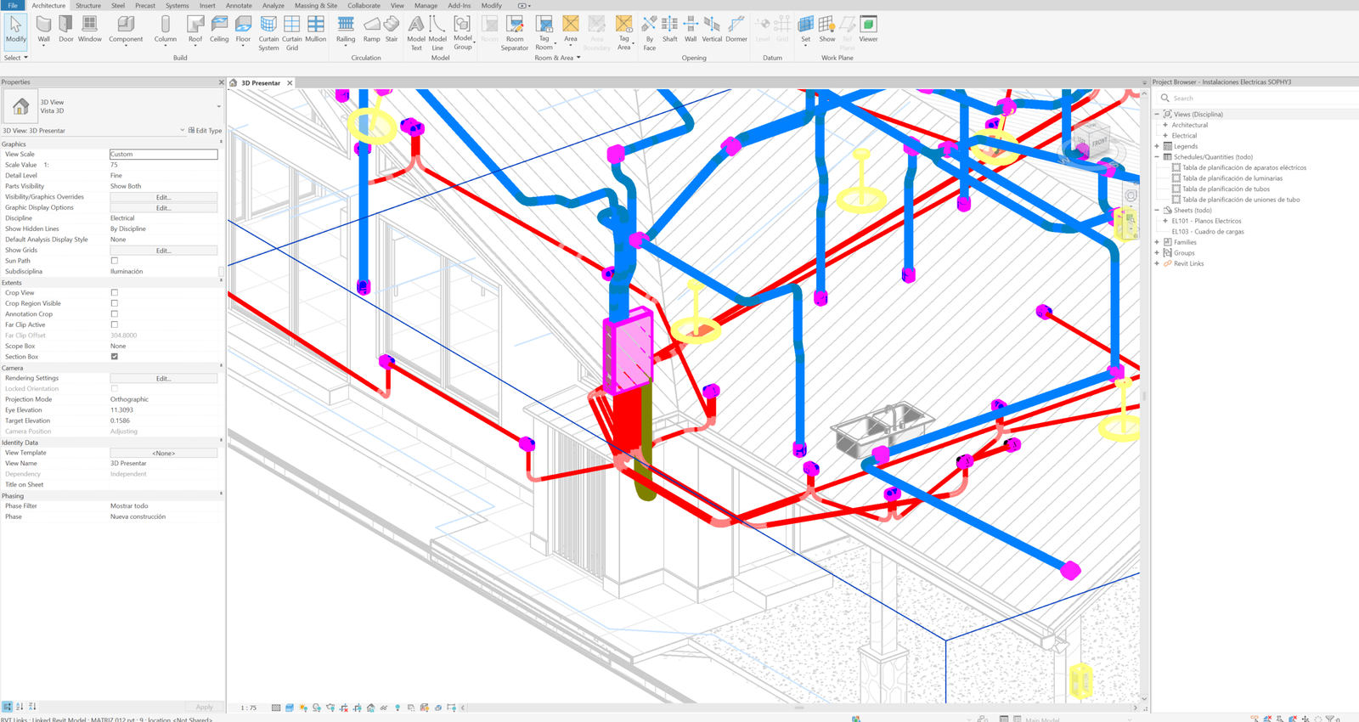This screenshot has height=722, width=1359.
Task: Click the Dormer opening tool
Action: [x=736, y=29]
